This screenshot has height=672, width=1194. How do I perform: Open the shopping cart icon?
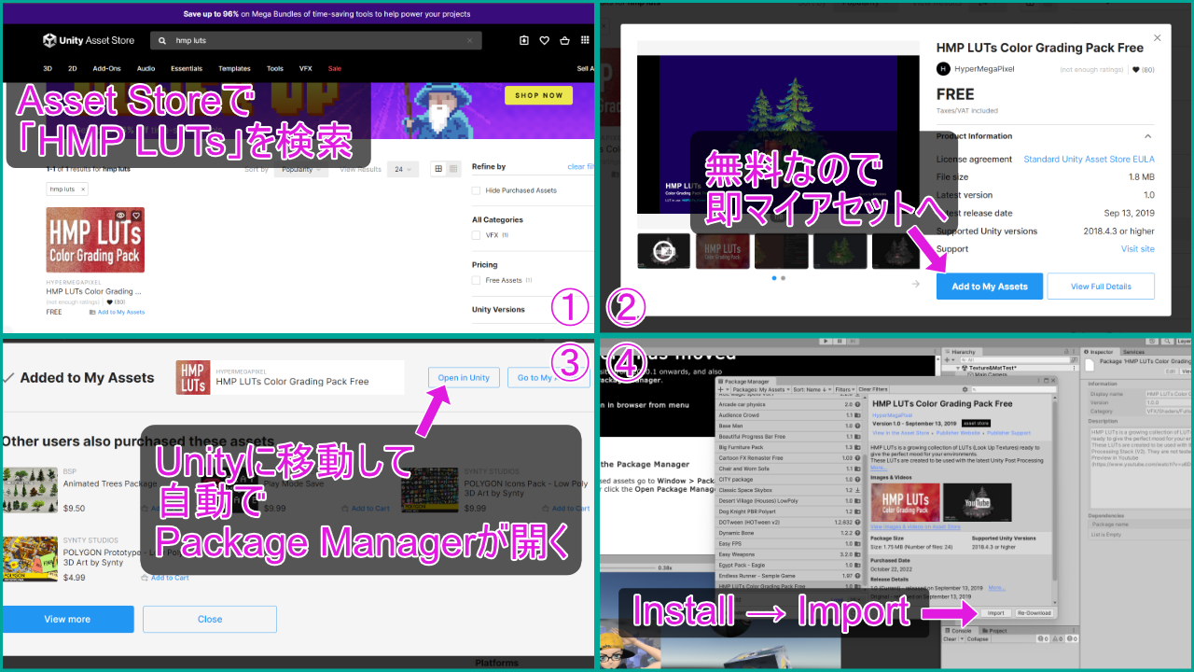[564, 40]
